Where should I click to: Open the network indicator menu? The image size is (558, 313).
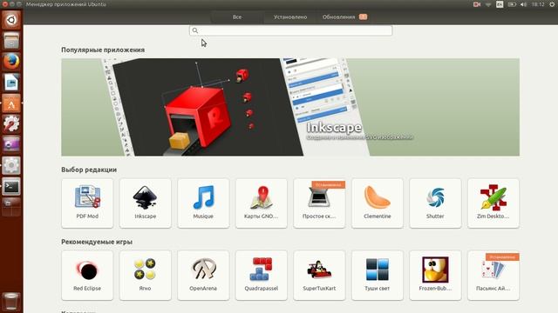(488, 4)
